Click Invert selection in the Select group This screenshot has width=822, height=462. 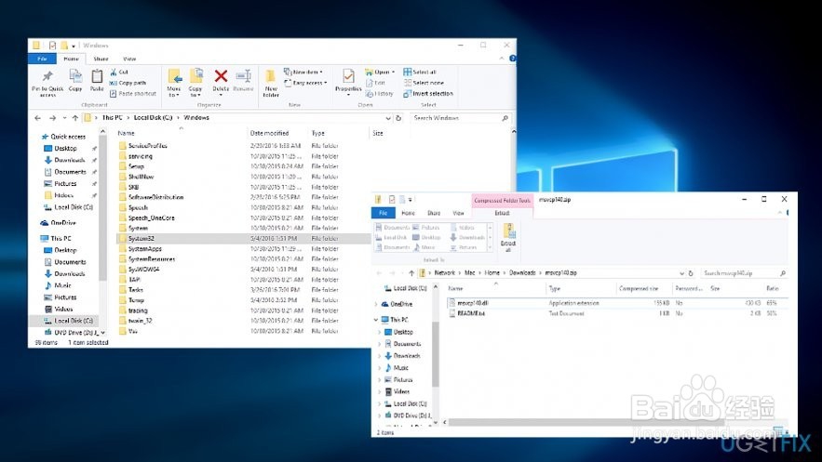coord(428,93)
